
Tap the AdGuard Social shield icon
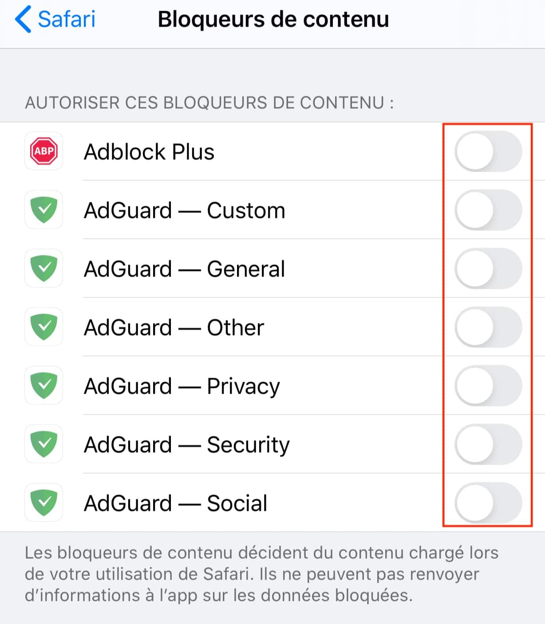(43, 503)
